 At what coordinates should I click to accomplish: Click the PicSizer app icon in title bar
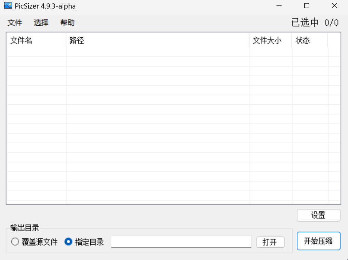[8, 5]
